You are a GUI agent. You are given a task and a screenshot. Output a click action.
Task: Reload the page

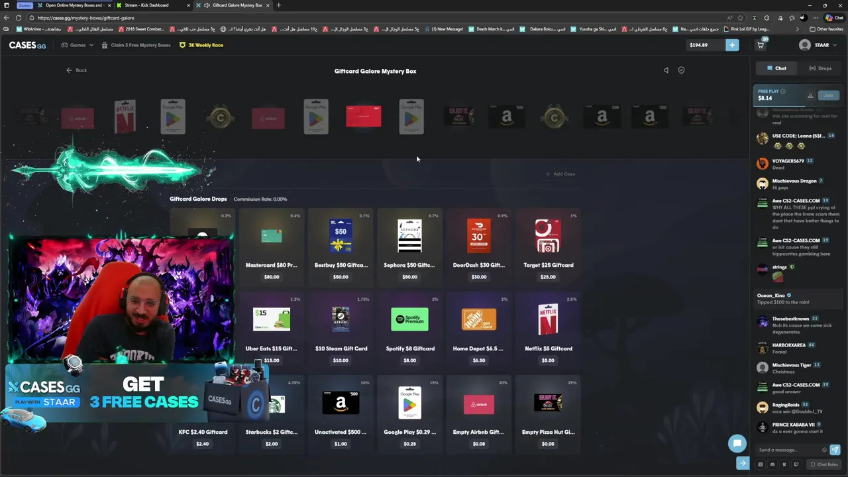[x=19, y=18]
